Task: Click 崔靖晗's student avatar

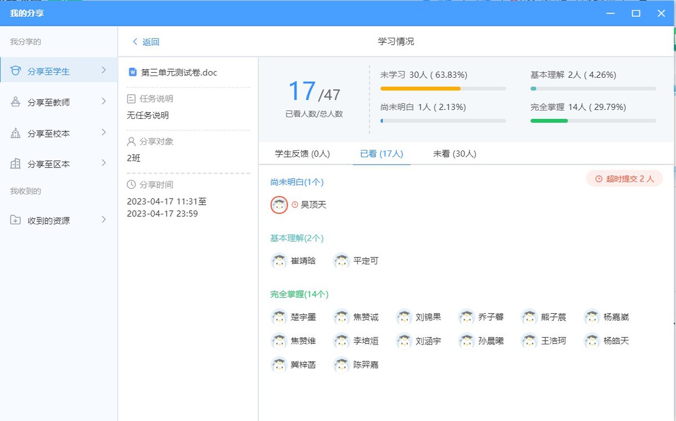Action: (x=279, y=261)
